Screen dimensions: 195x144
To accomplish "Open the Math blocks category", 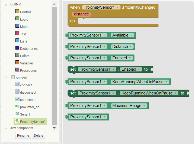I will [21, 27].
